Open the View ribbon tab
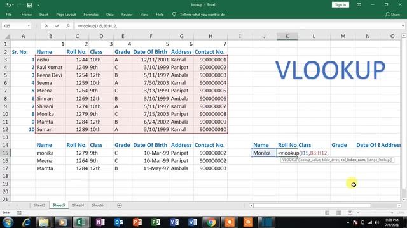The width and height of the screenshot is (407, 228). [x=144, y=15]
